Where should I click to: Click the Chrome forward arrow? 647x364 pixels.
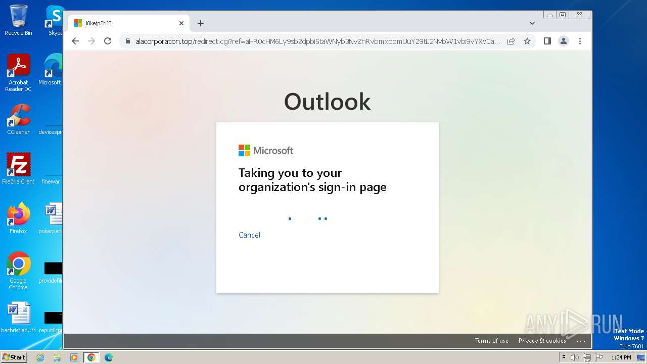pos(91,41)
